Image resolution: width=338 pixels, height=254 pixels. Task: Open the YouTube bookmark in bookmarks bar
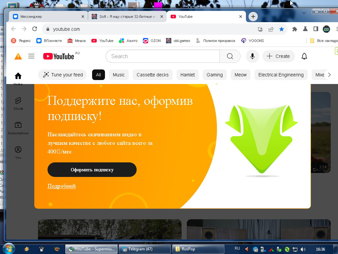click(x=102, y=41)
